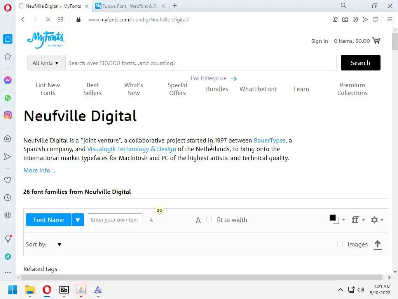Open My Flow sidebar icon

click(8, 157)
